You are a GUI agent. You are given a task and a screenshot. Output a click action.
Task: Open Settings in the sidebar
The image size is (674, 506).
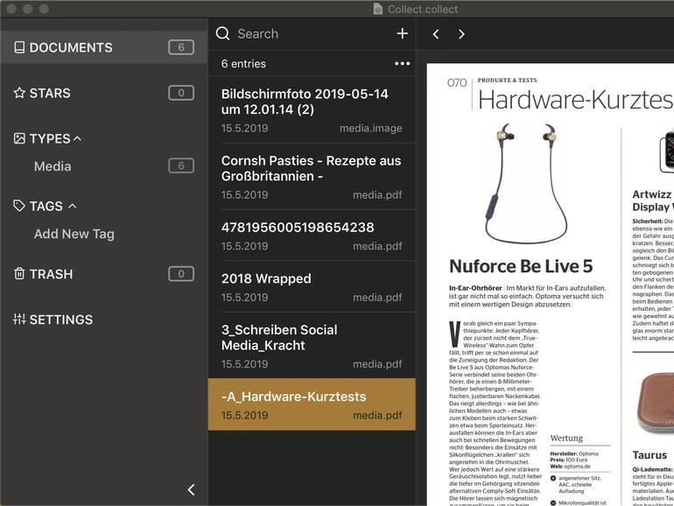click(x=103, y=320)
